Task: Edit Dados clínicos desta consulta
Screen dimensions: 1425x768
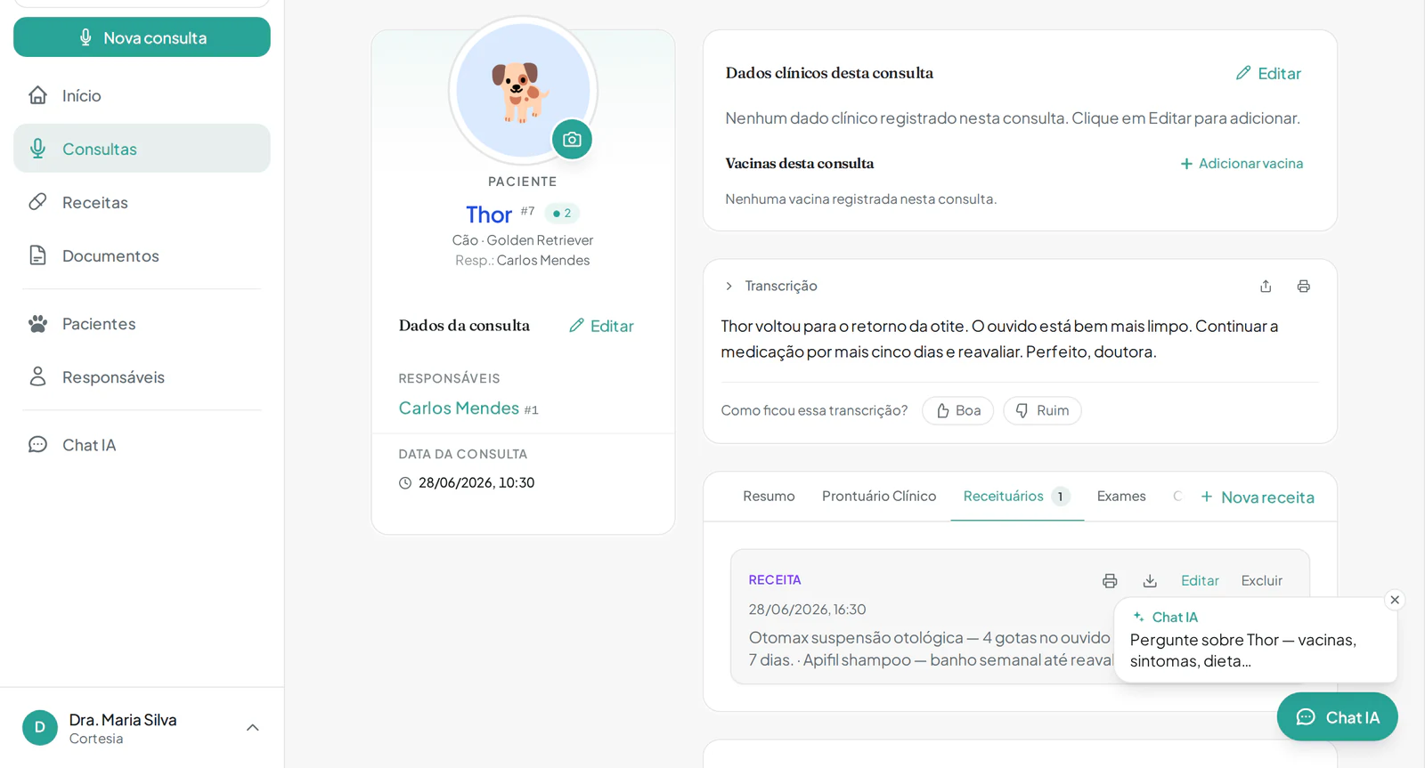Action: [1268, 73]
